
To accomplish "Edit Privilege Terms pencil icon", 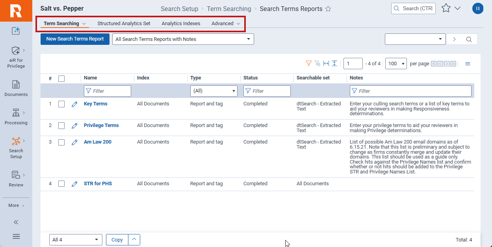I will tap(74, 126).
